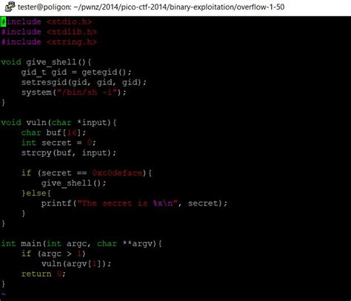Click the vuln(argv[1]) call
This screenshot has height=301, width=351.
[76, 264]
